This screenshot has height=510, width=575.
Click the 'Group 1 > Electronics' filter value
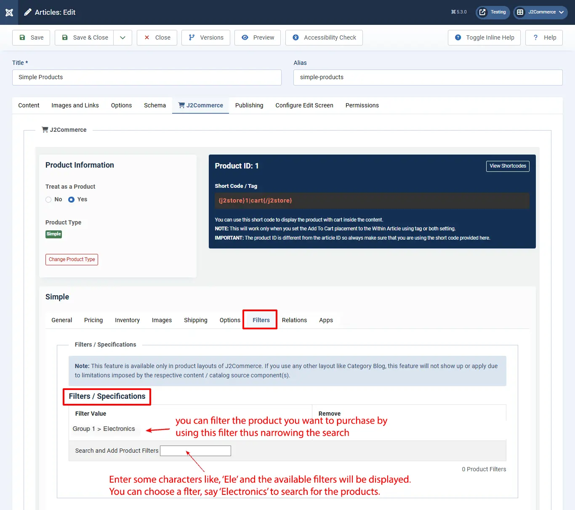(x=104, y=429)
